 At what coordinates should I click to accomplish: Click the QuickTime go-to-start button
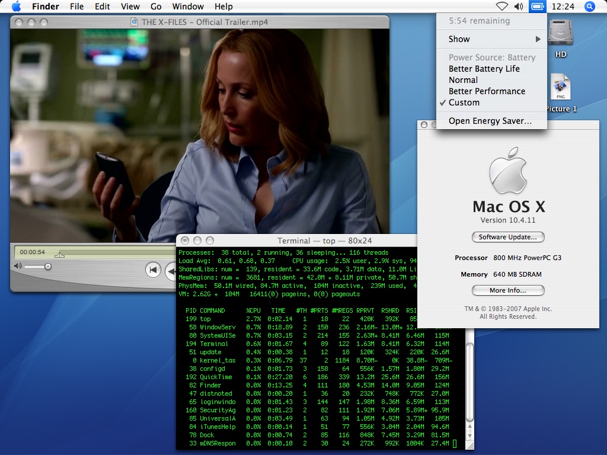click(153, 270)
